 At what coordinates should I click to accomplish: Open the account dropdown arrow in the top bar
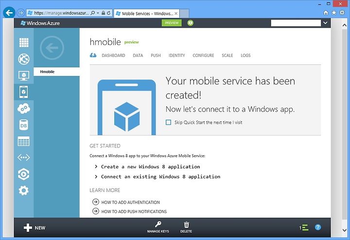coord(325,23)
